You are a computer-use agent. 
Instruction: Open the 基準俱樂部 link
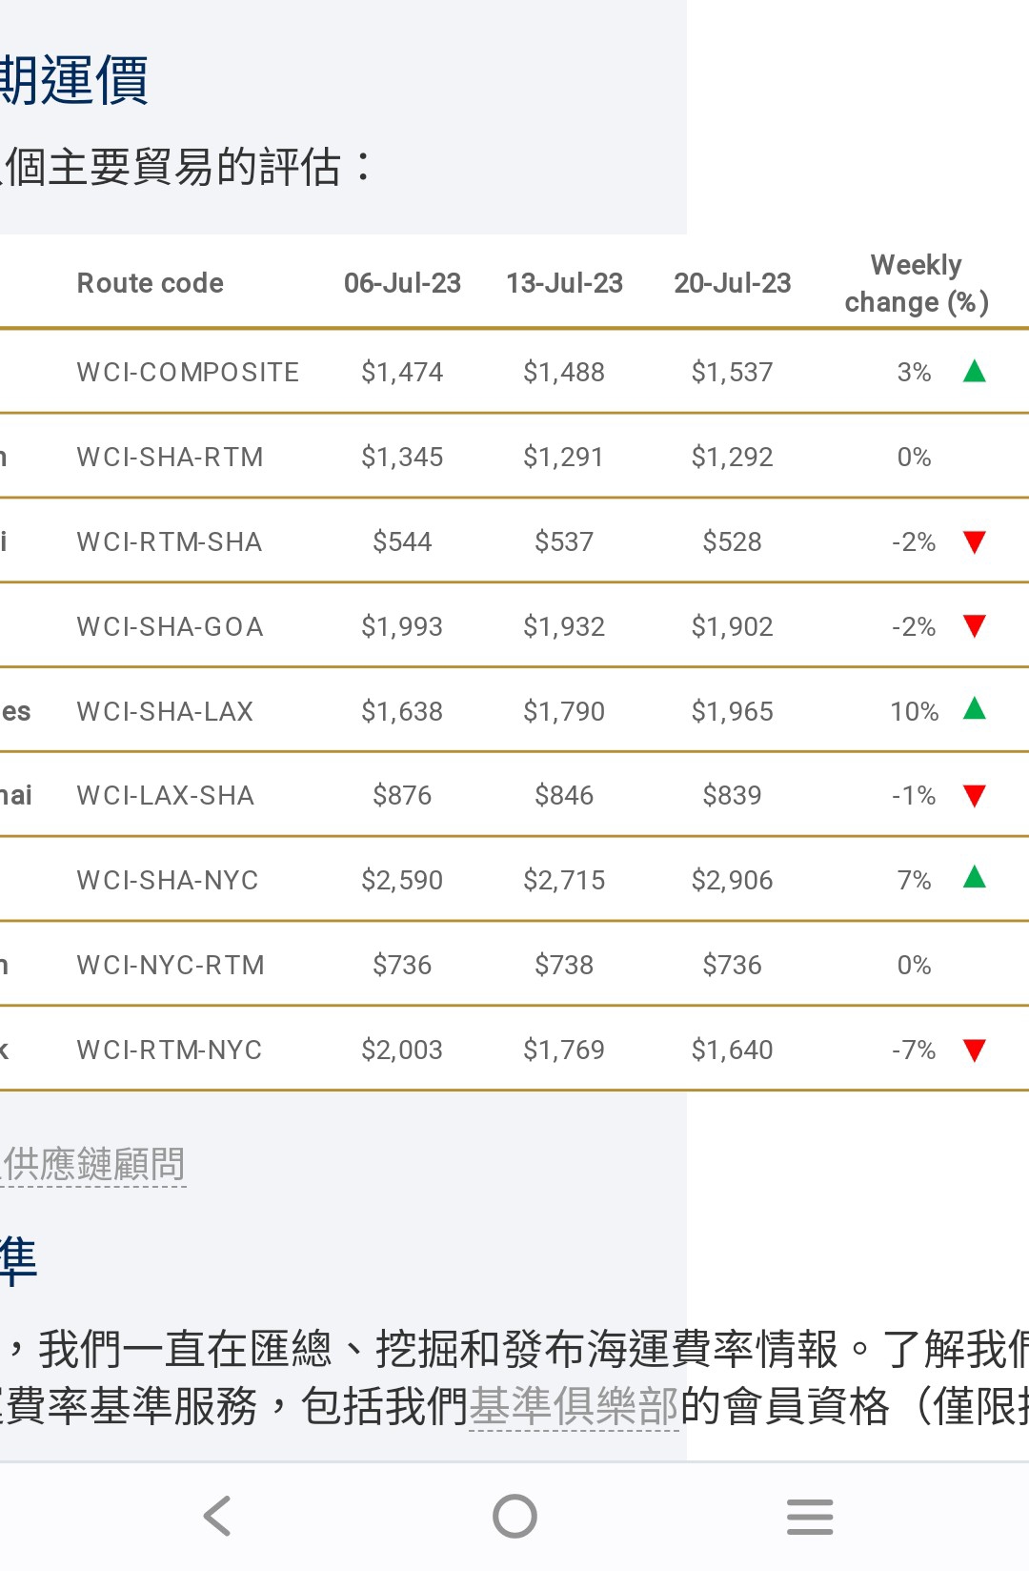(x=574, y=1406)
